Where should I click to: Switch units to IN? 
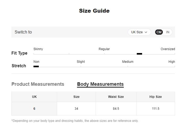[168, 32]
